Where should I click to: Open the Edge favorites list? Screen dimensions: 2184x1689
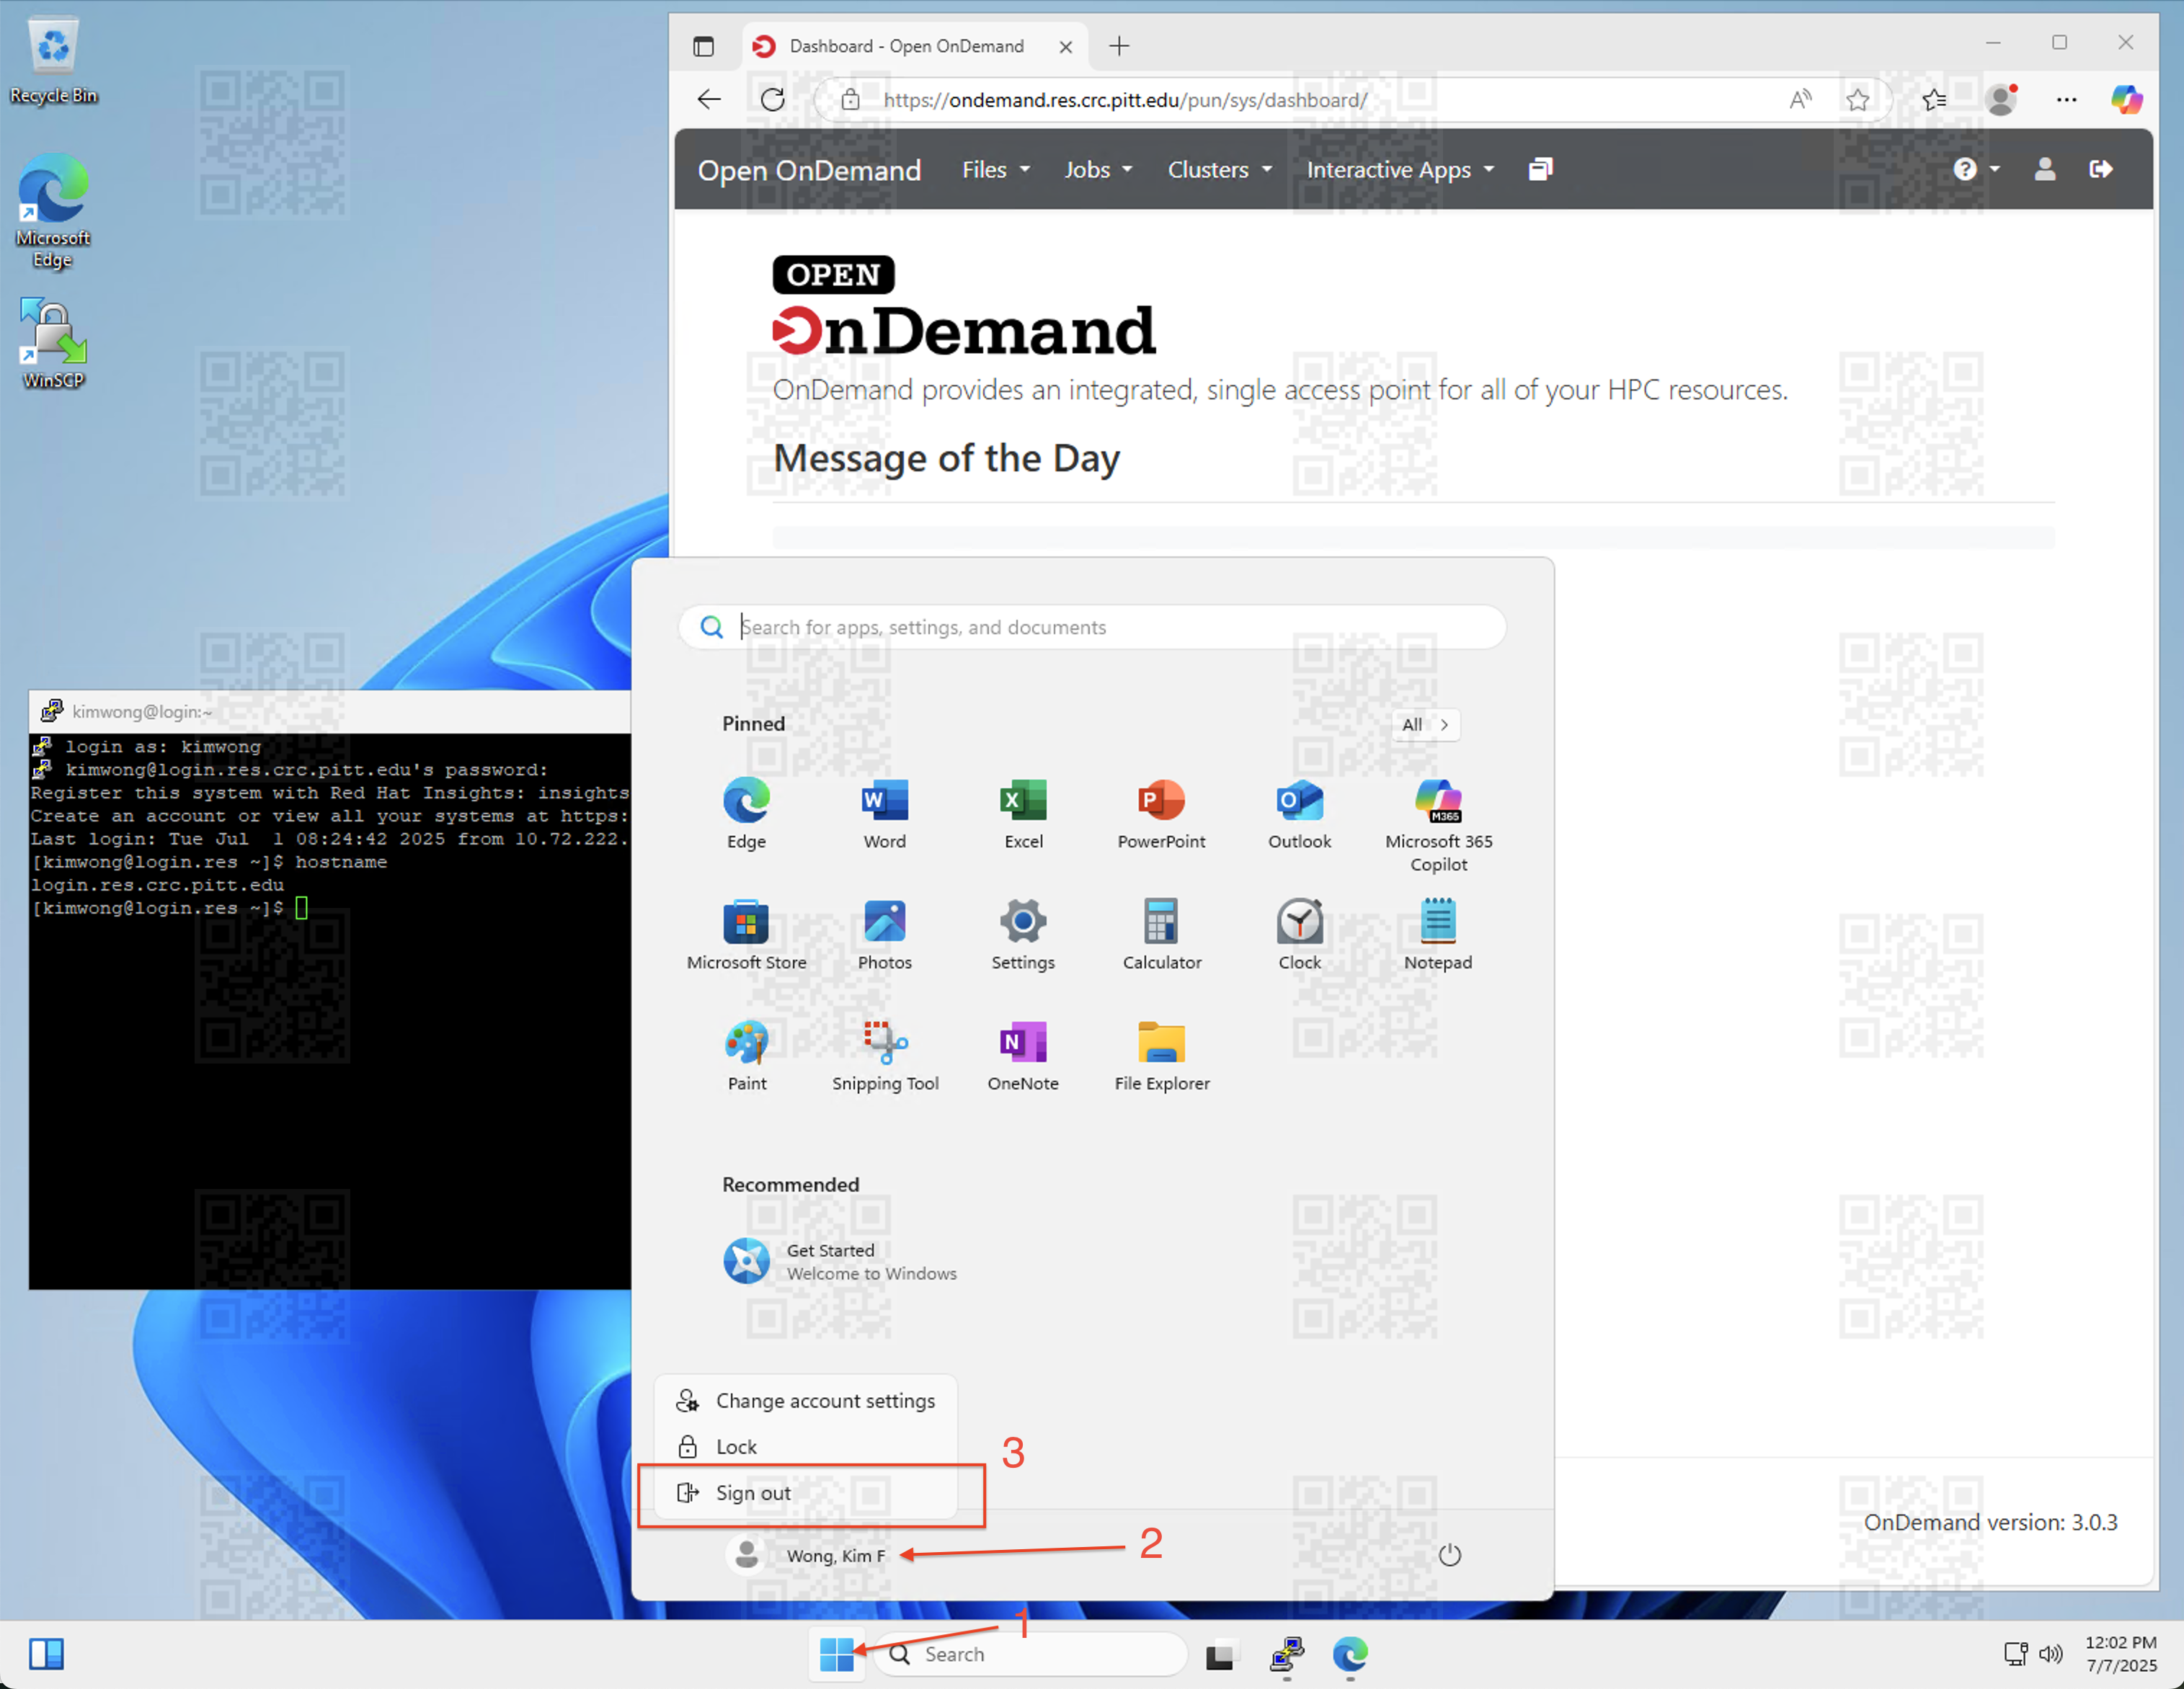(1934, 99)
